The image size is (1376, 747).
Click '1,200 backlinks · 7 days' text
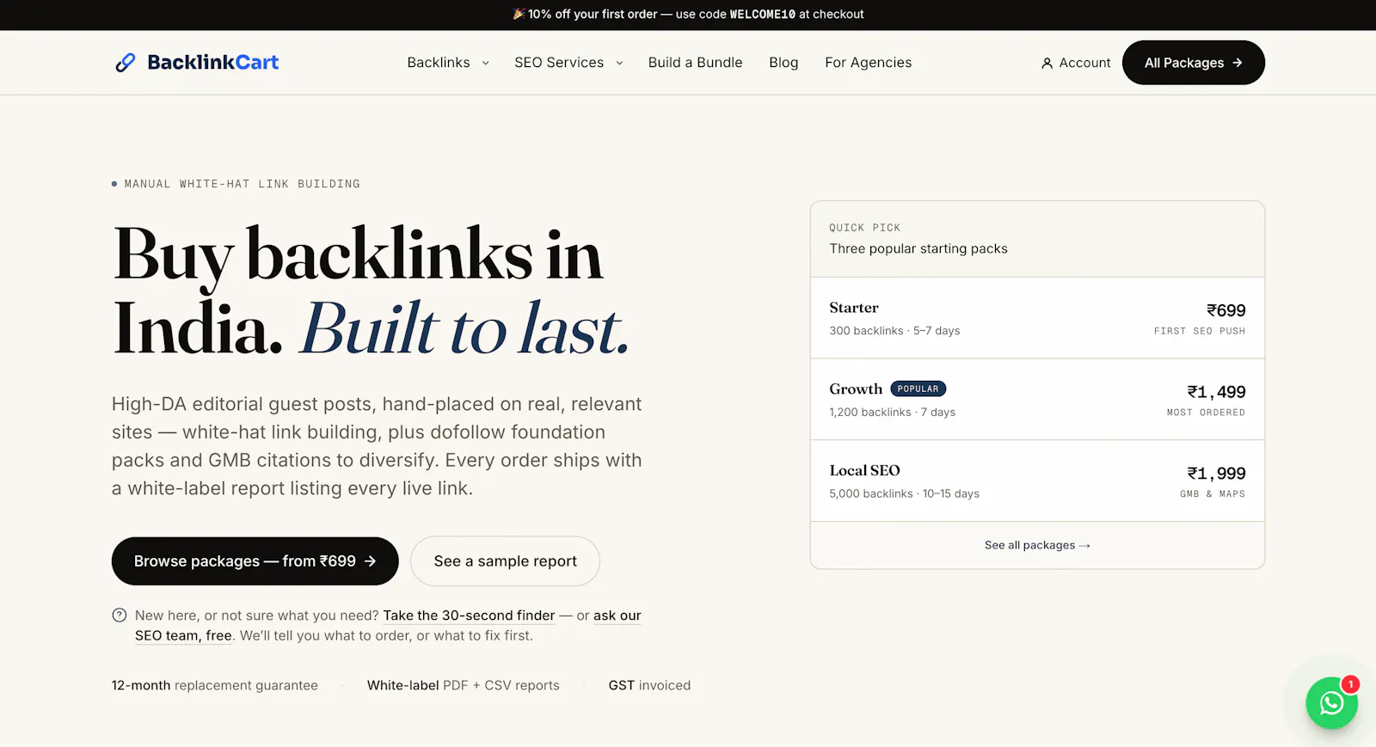tap(892, 413)
